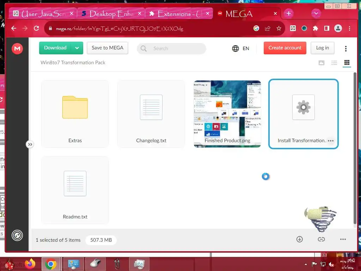Open Firefox from the taskbar
Screen dimensions: 361x271
tap(30, 264)
